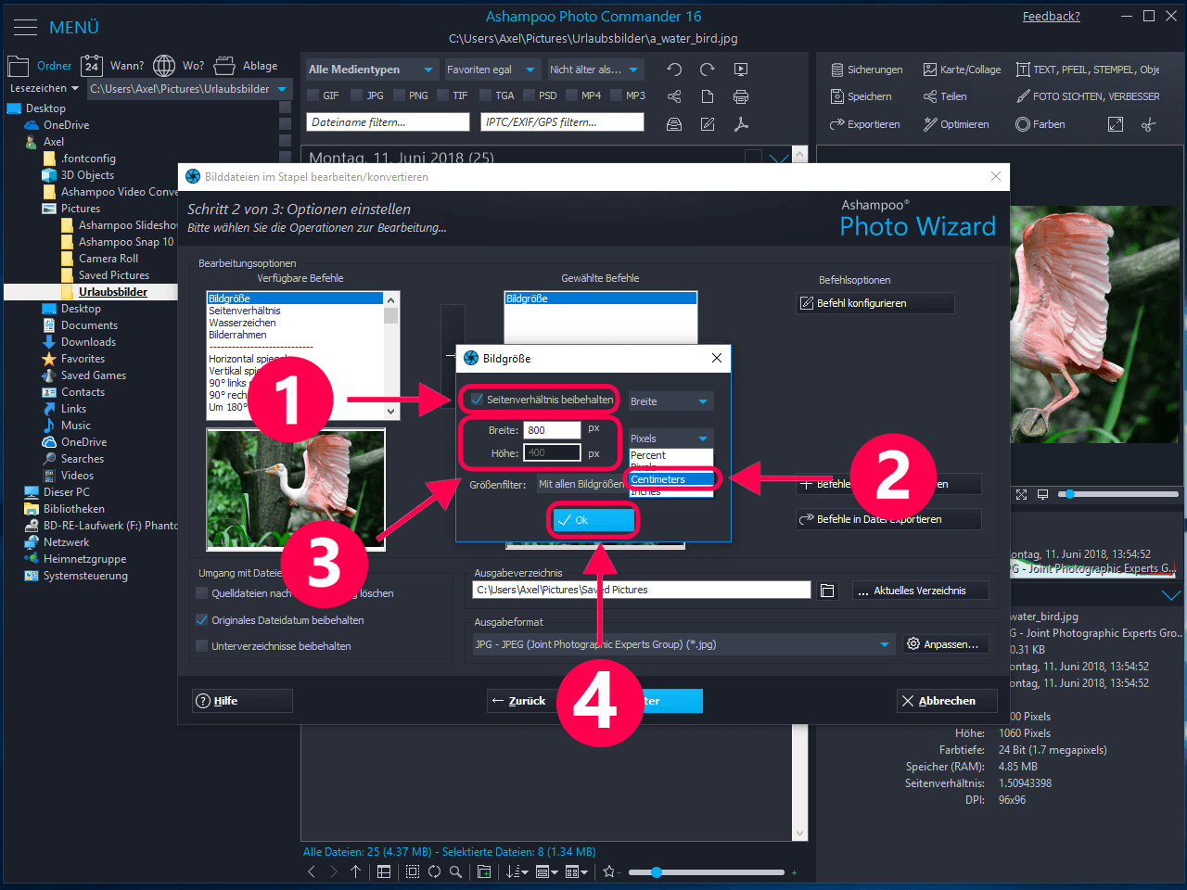
Task: Go up one folder with the up arrow
Action: (355, 871)
